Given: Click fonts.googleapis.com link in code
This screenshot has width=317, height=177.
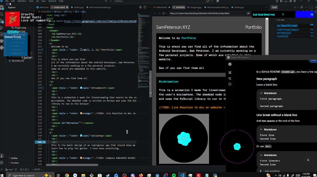Looking at the screenshot, I should coord(100,21).
